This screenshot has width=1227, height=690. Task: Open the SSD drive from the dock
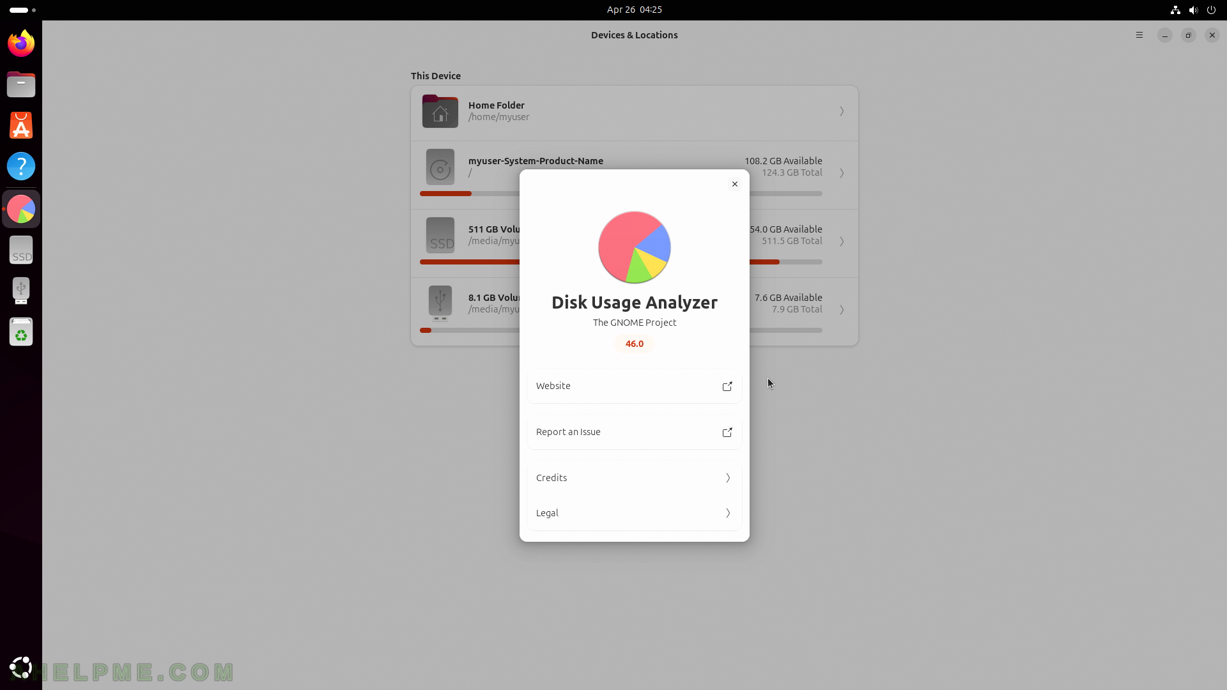pyautogui.click(x=21, y=250)
